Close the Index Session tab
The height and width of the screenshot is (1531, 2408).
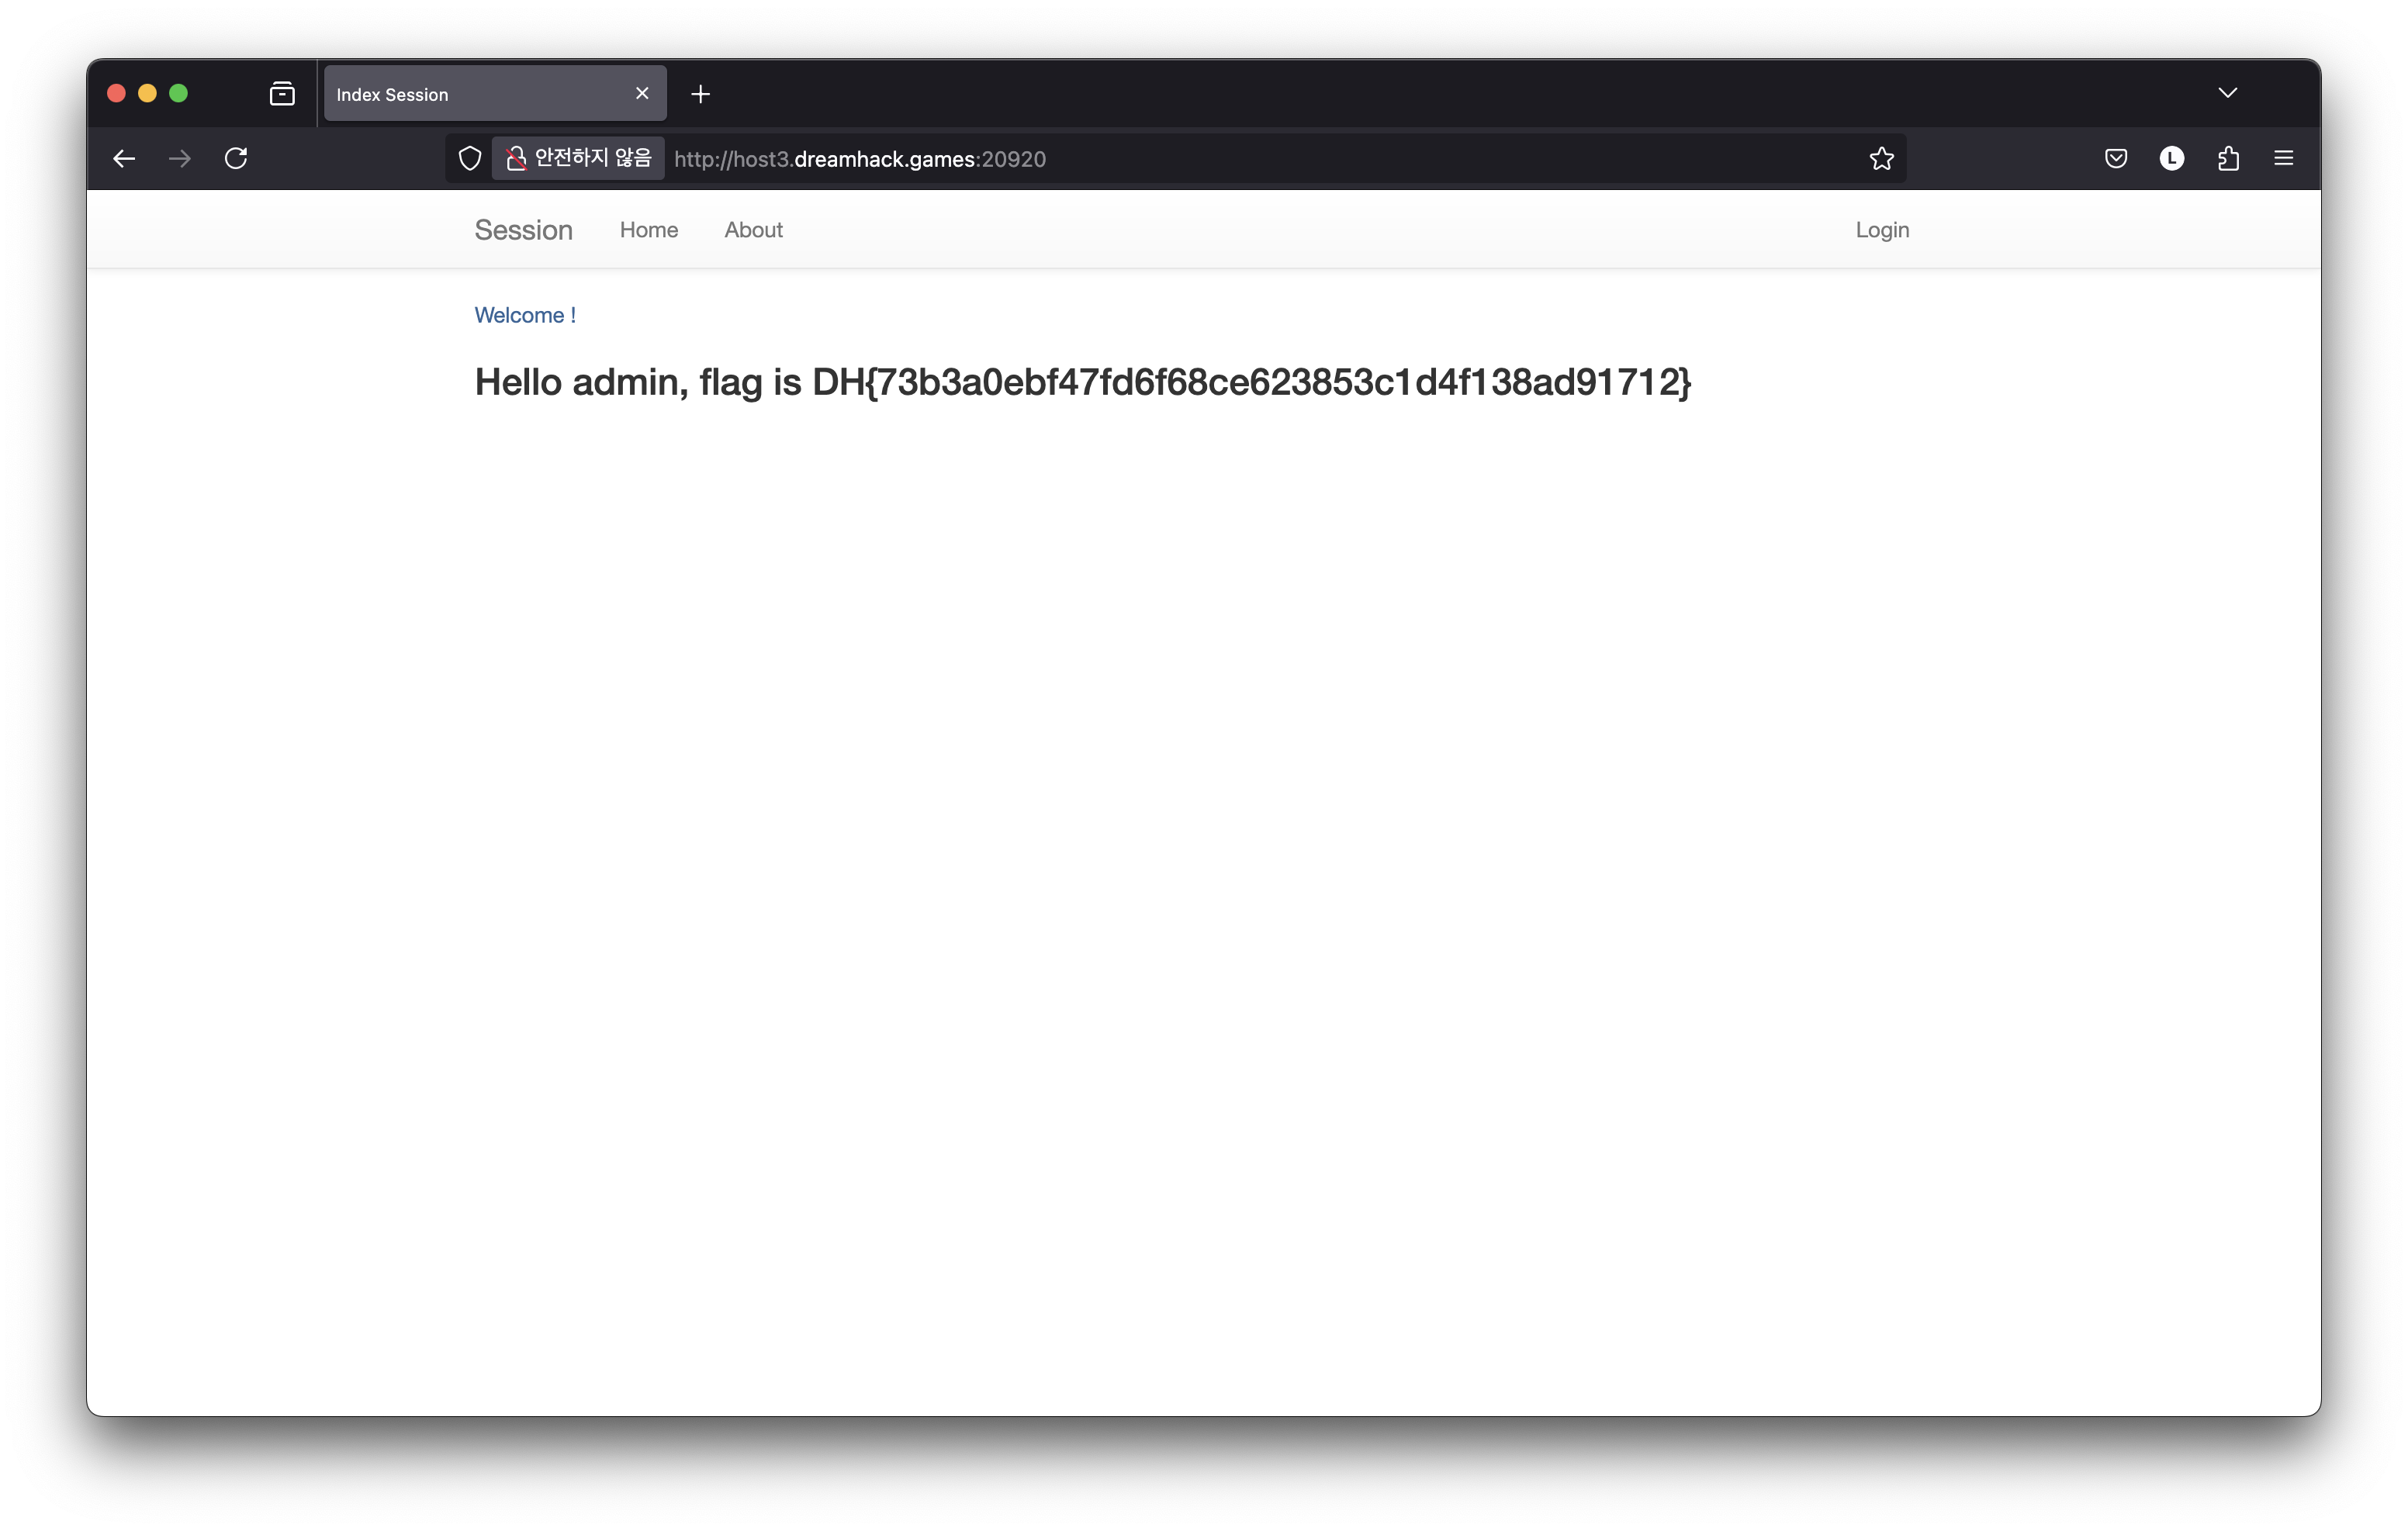pyautogui.click(x=642, y=93)
